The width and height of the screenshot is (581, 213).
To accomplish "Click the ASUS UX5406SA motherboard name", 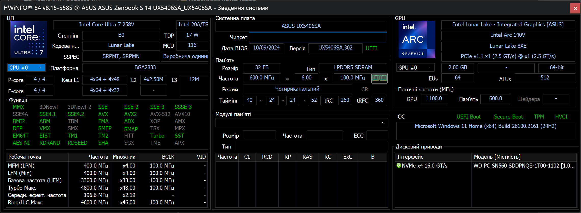I will tap(301, 26).
